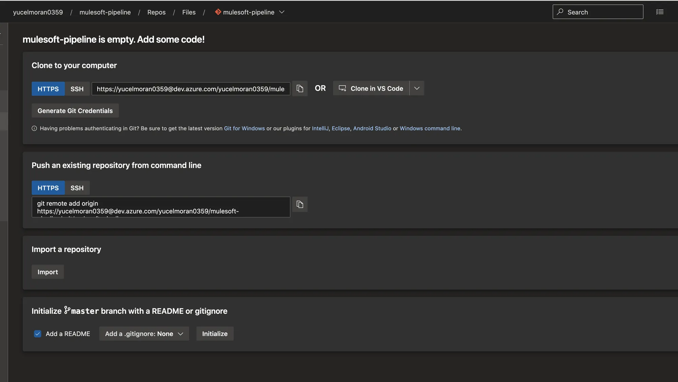Click the magnifier icon in Search box
This screenshot has width=678, height=382.
[560, 12]
